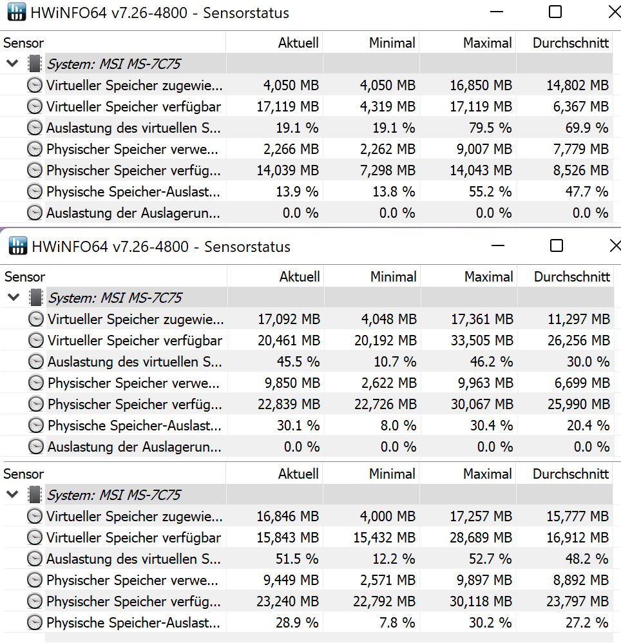Collapse the System: MSI MS-7C75 group in the first window

[x=11, y=64]
